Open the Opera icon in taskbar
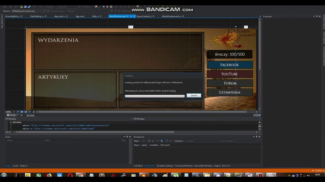325x182 pixels. 70,175
